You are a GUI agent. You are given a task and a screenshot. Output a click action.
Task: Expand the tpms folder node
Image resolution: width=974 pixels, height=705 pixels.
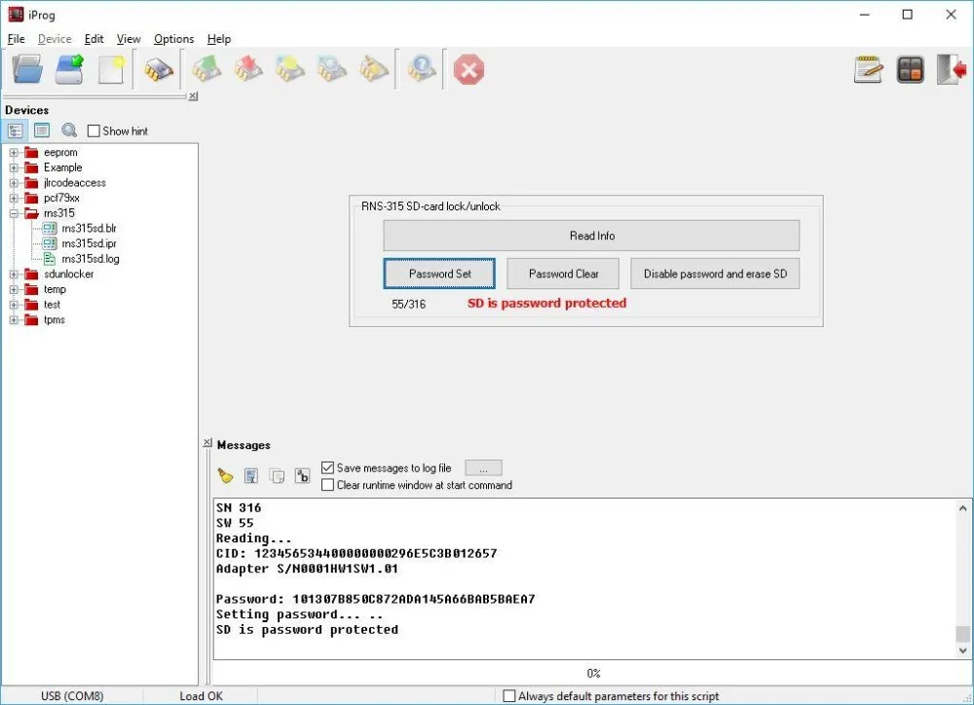[x=14, y=320]
